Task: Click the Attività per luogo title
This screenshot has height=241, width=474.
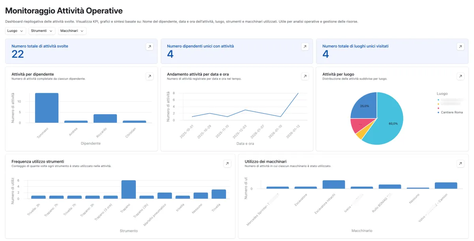Action: [338, 74]
